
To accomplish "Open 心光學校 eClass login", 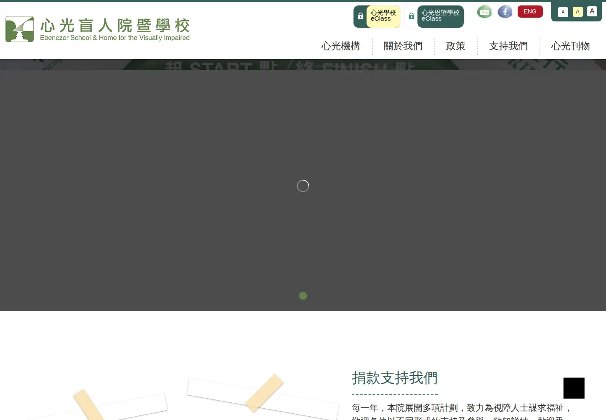I will point(383,16).
